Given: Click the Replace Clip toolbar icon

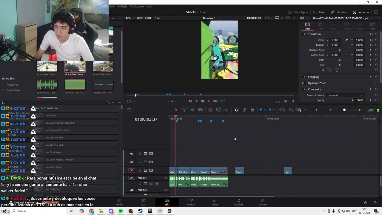Looking at the screenshot, I should tap(227, 110).
